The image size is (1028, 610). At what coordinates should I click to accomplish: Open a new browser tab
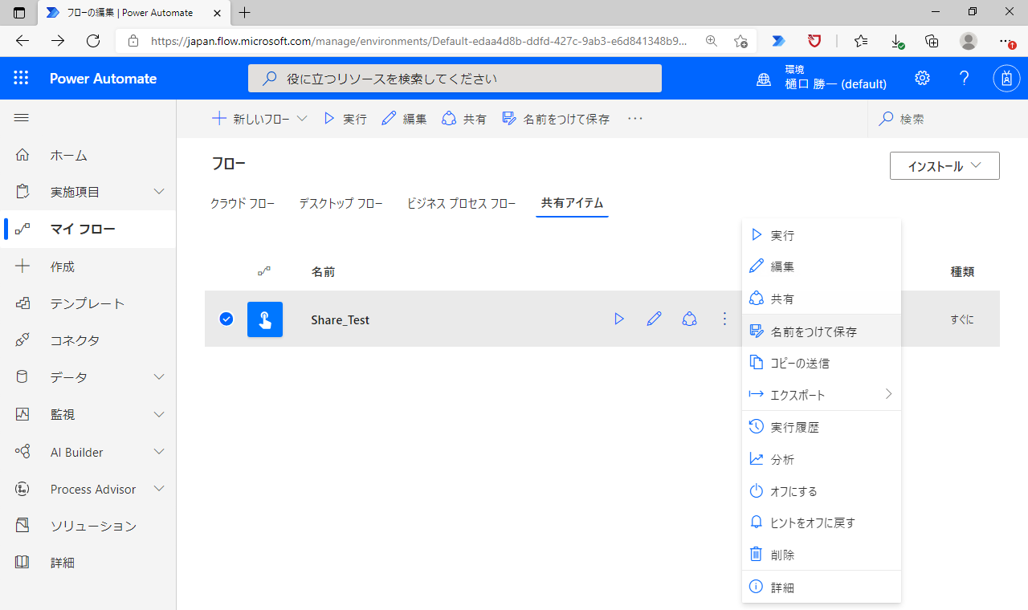(245, 13)
